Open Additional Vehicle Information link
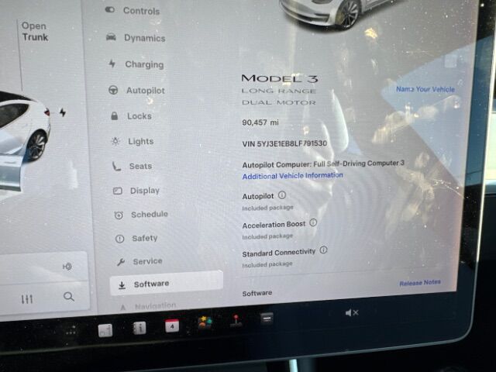Screen dimensions: 496x372 point(293,176)
